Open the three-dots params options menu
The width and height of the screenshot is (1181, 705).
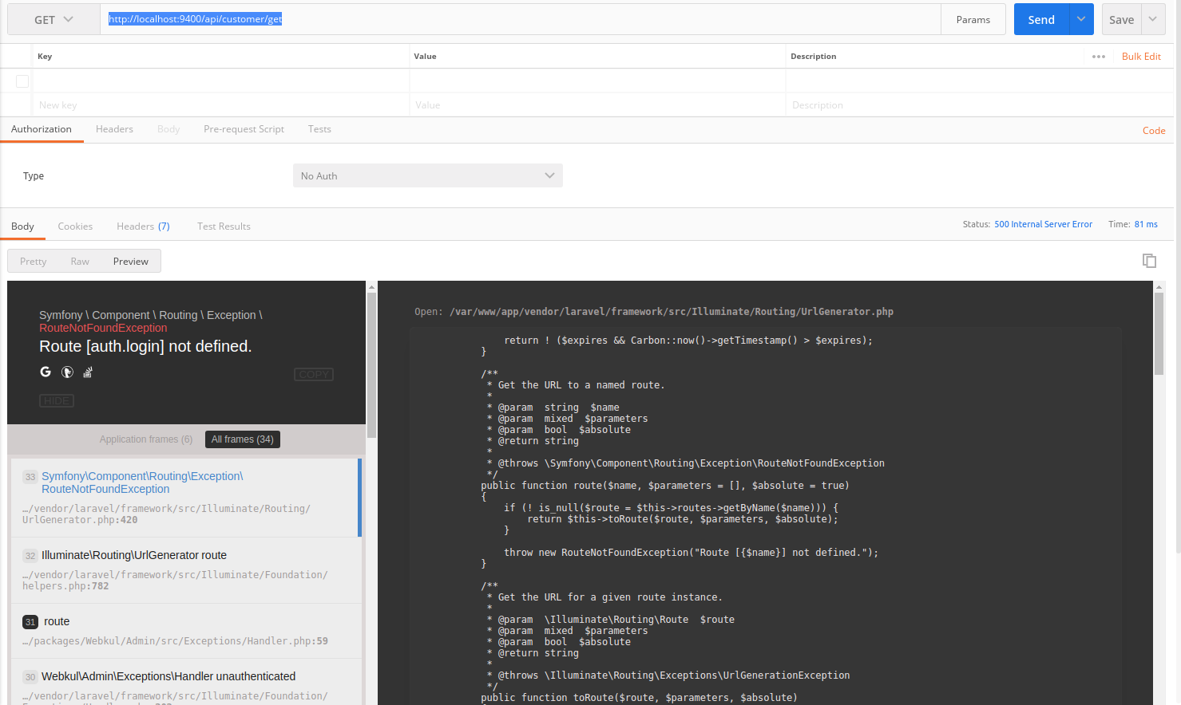click(x=1099, y=57)
